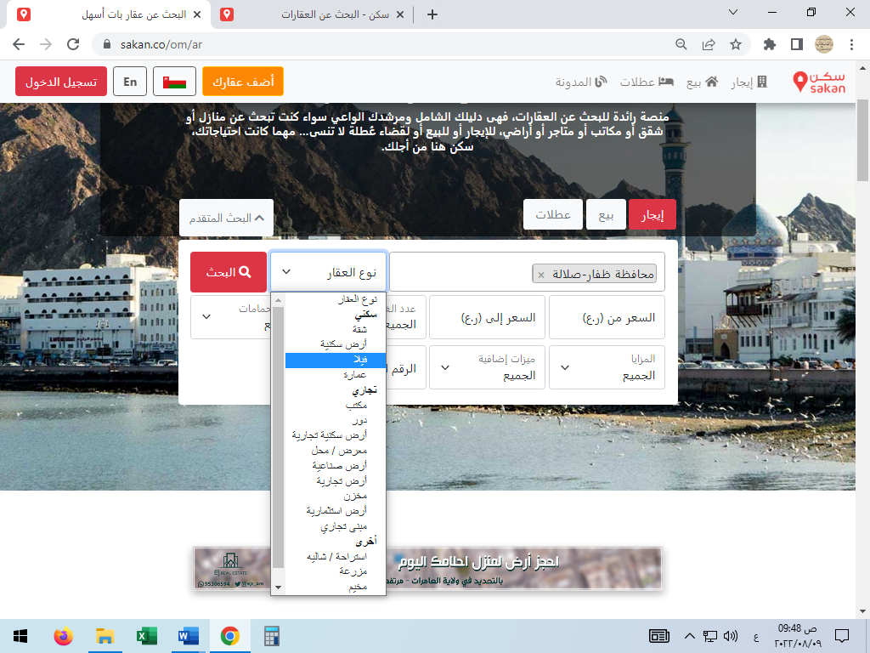This screenshot has width=870, height=653.
Task: Choose فيلا from the property type list
Action: coord(335,360)
